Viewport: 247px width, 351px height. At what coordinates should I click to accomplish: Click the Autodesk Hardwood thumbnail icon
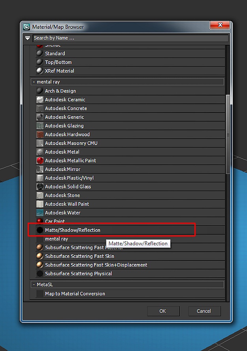pyautogui.click(x=40, y=135)
